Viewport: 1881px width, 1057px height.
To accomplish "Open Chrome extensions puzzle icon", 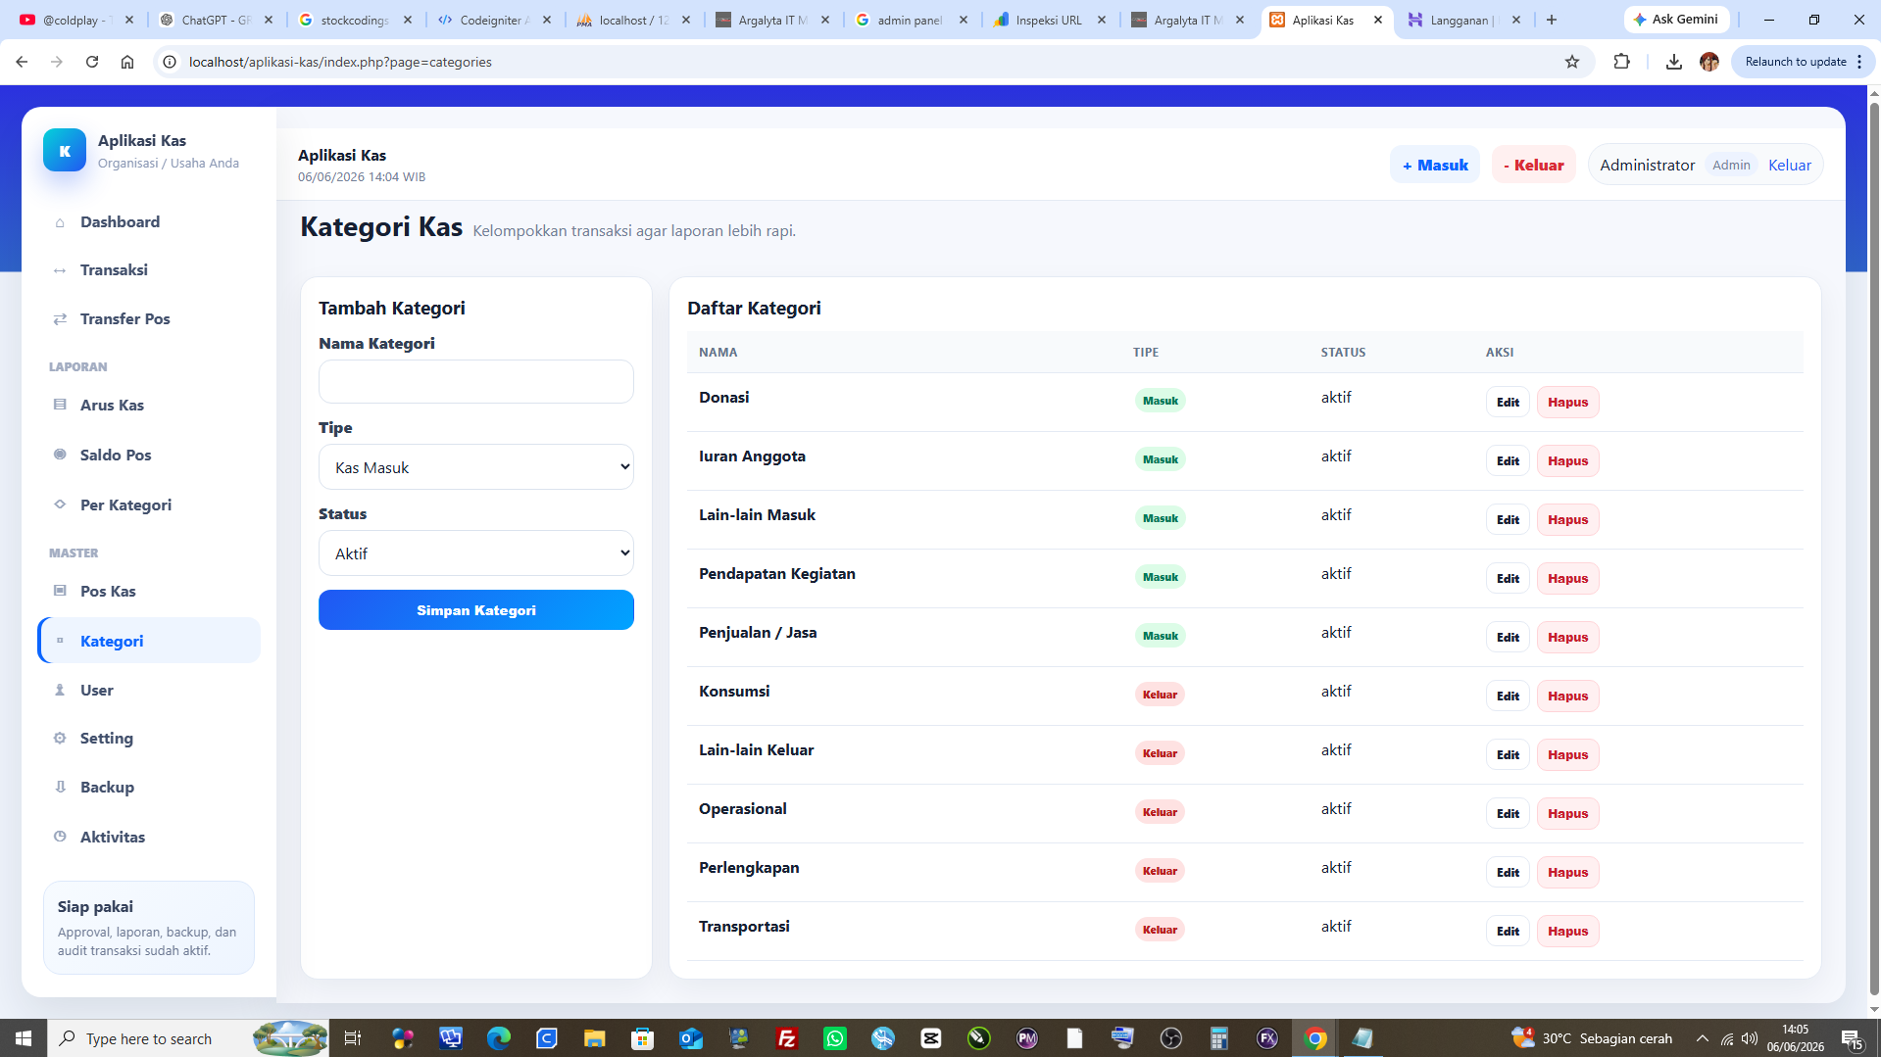I will click(1621, 62).
